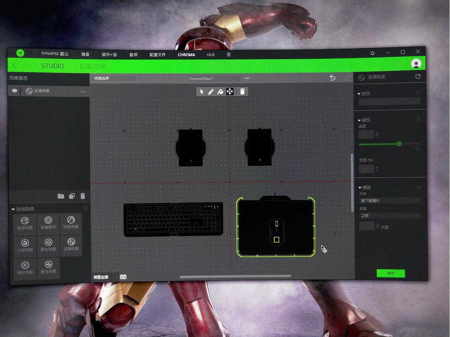Open the 按下按键时 start trigger dropdown

[390, 201]
